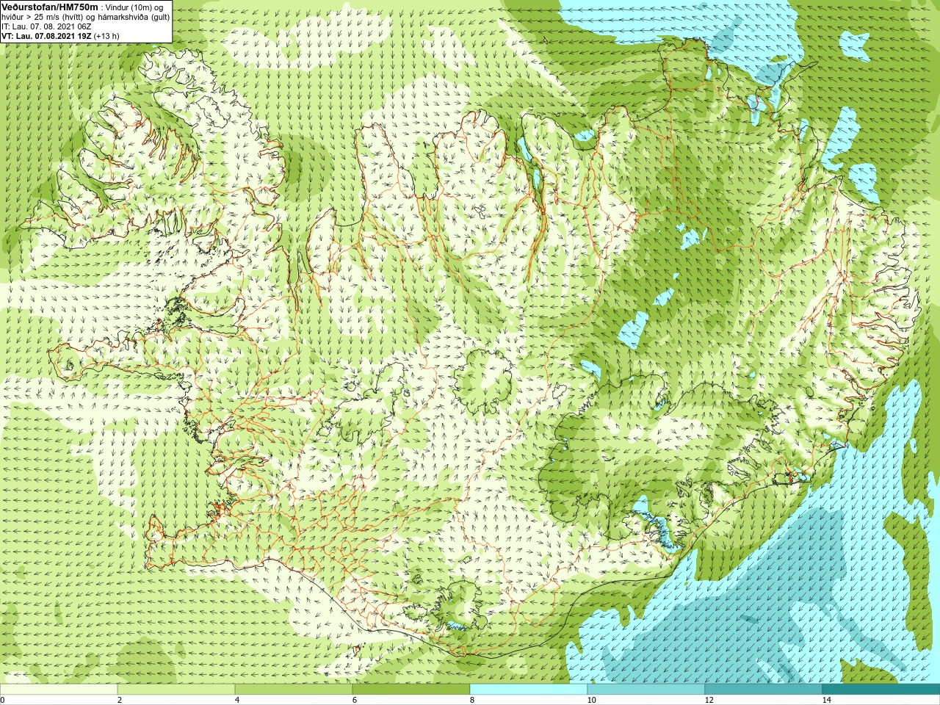This screenshot has height=705, width=940.
Task: Click the 2–4 m/s light green legend swatch
Action: click(x=176, y=690)
